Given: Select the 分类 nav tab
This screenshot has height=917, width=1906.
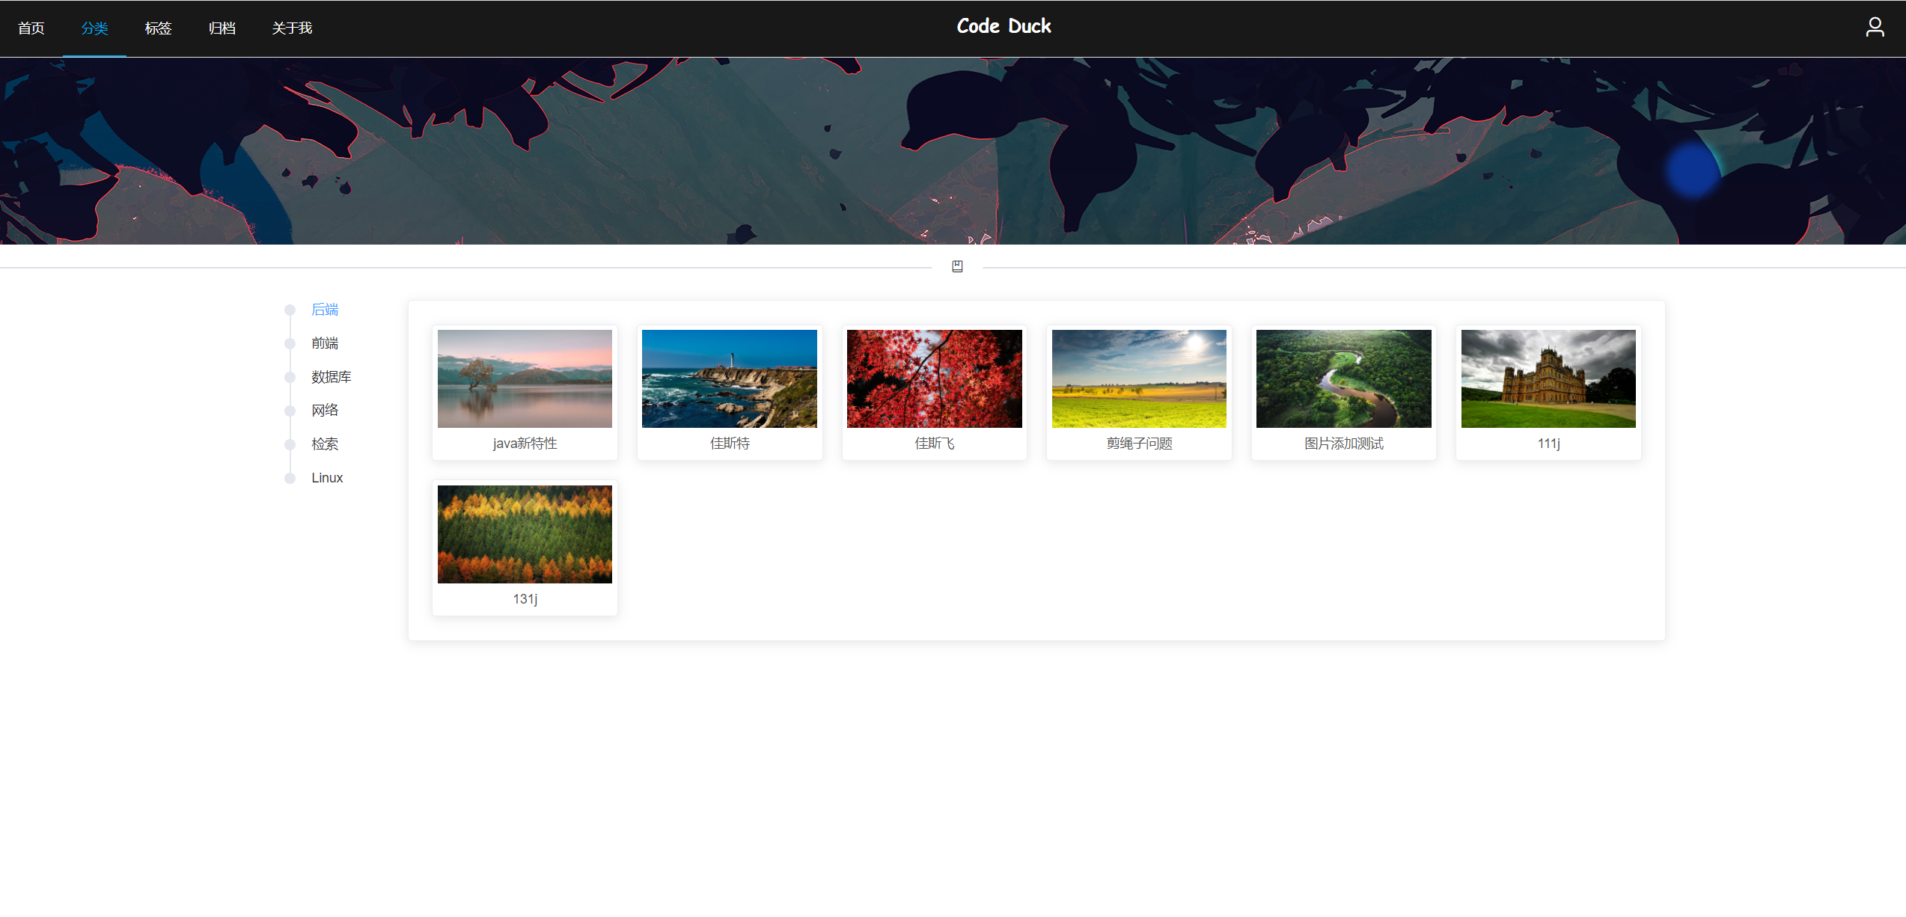Looking at the screenshot, I should [94, 28].
